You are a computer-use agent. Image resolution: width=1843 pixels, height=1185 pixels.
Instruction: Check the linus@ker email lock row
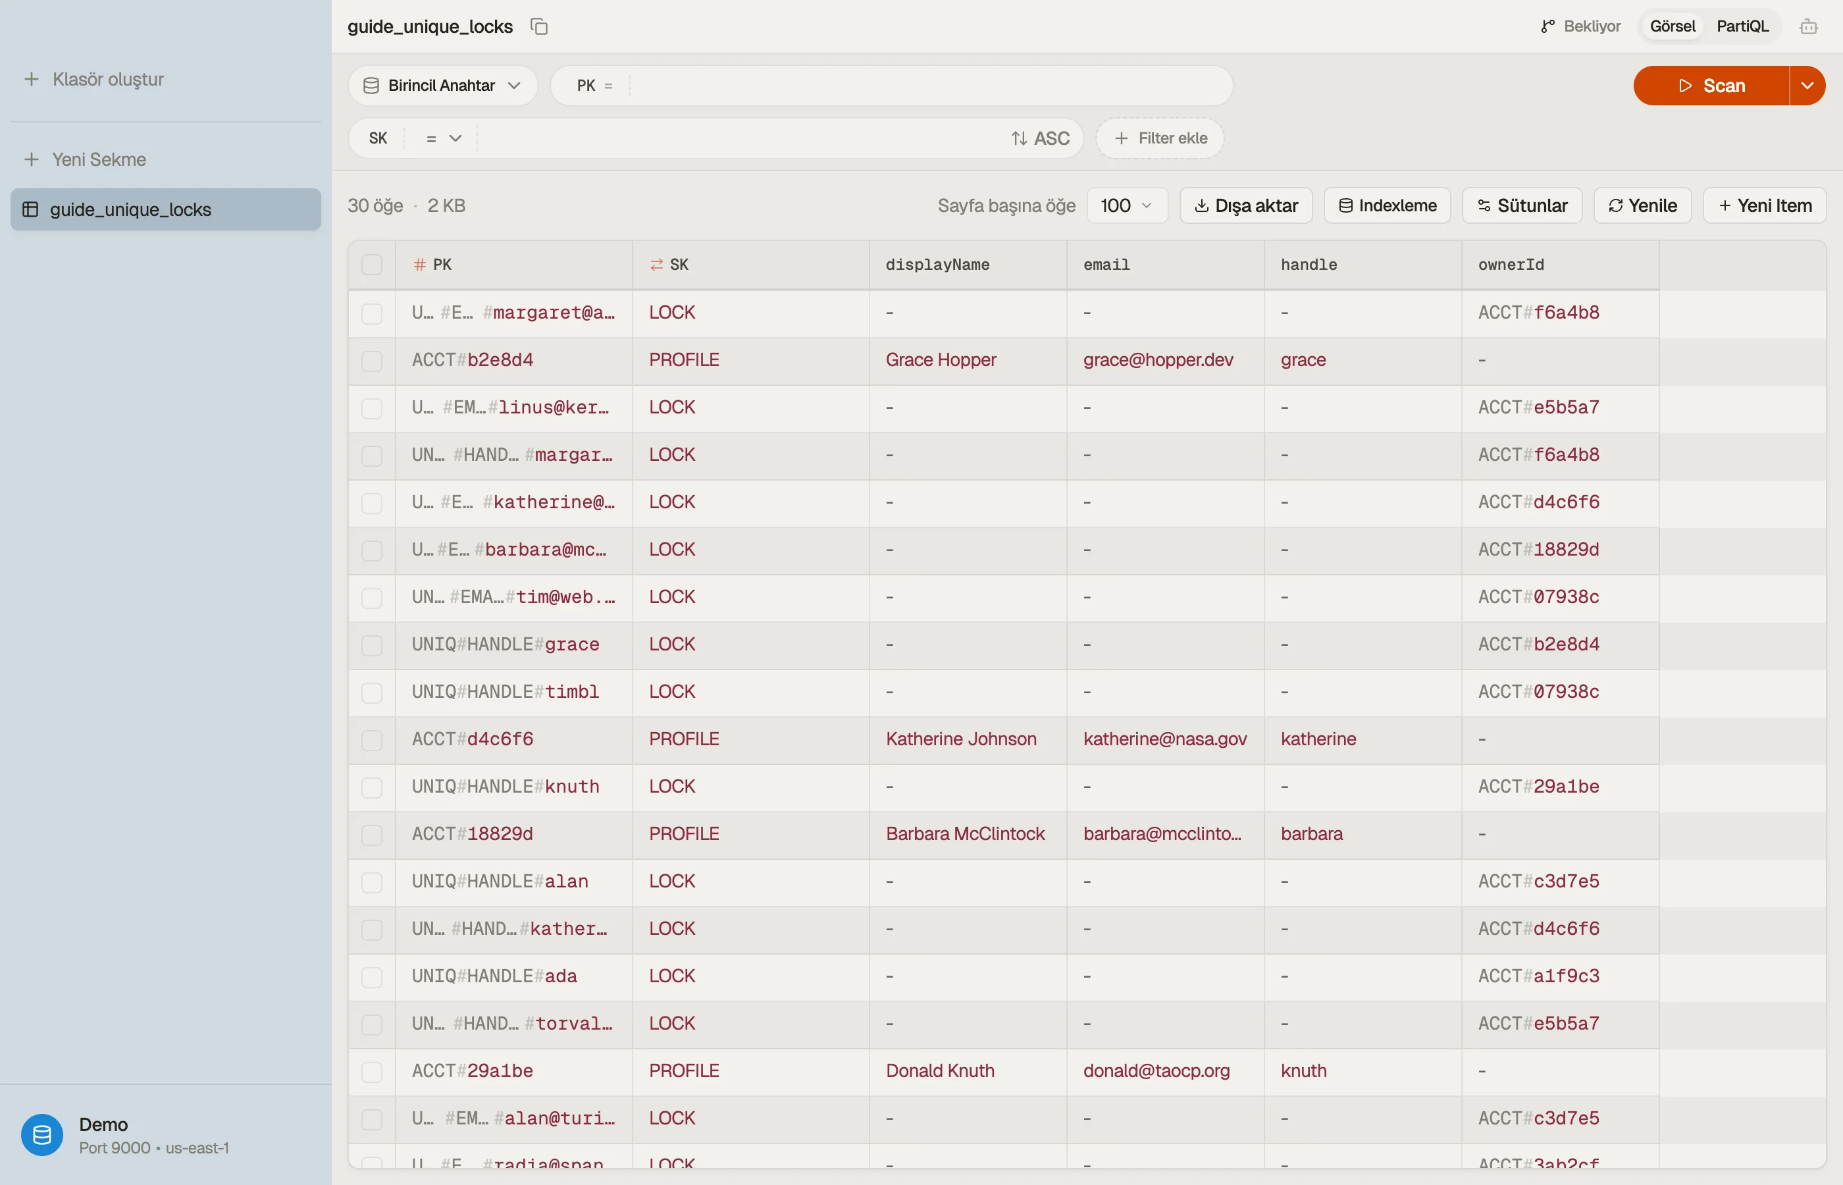coord(371,408)
